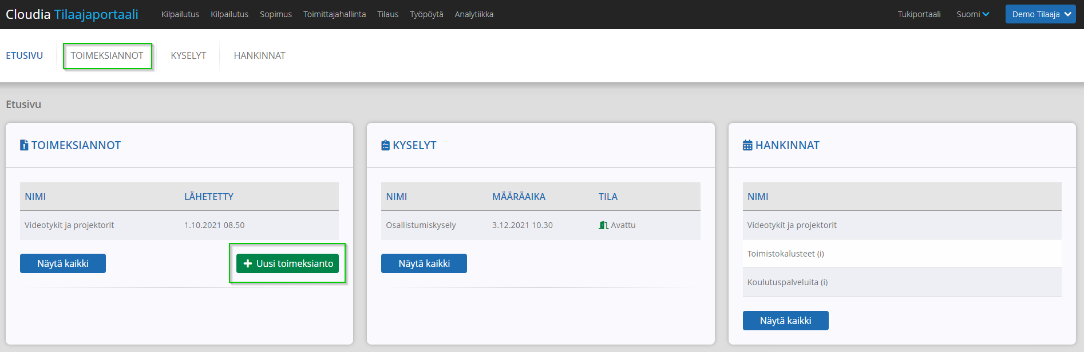Click the Kyselyt clipboard icon in card header
Viewport: 1084px width, 352px height.
coord(385,145)
